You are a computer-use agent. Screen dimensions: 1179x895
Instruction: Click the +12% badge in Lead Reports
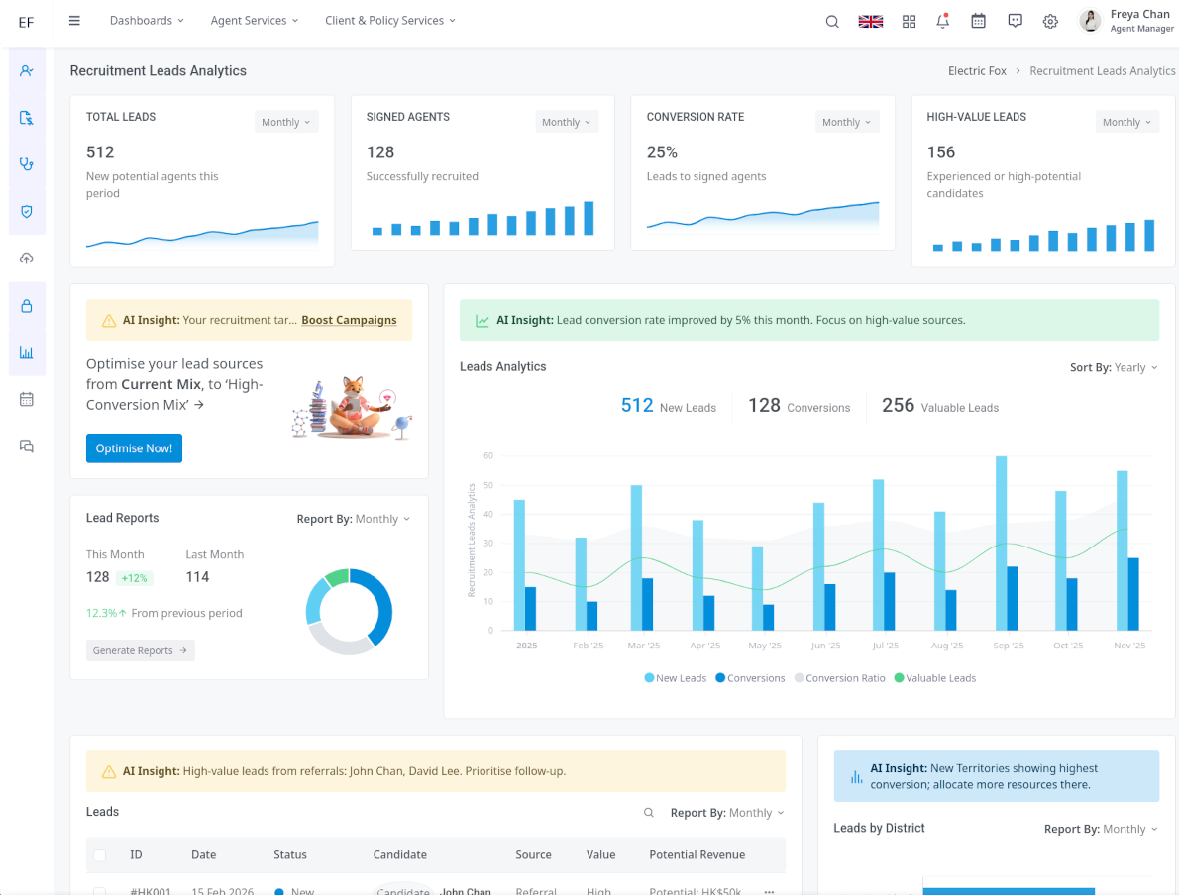click(135, 578)
